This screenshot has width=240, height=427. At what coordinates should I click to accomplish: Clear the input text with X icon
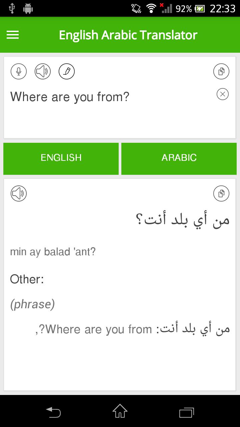(223, 94)
